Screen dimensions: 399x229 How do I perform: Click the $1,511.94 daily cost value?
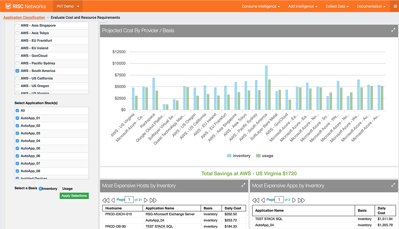(x=385, y=219)
